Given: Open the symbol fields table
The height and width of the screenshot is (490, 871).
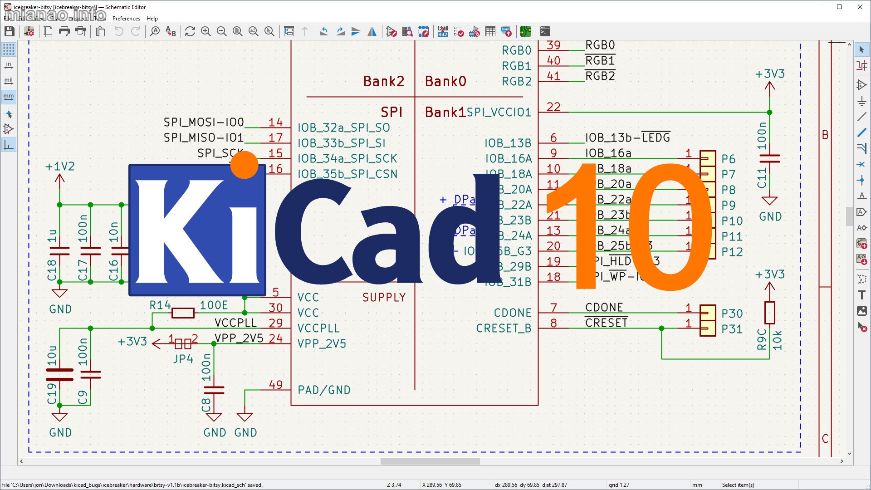Looking at the screenshot, I should pos(490,31).
